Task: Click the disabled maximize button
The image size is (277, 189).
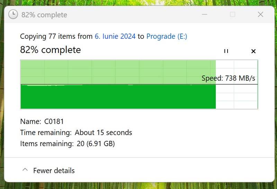Action: 232,15
